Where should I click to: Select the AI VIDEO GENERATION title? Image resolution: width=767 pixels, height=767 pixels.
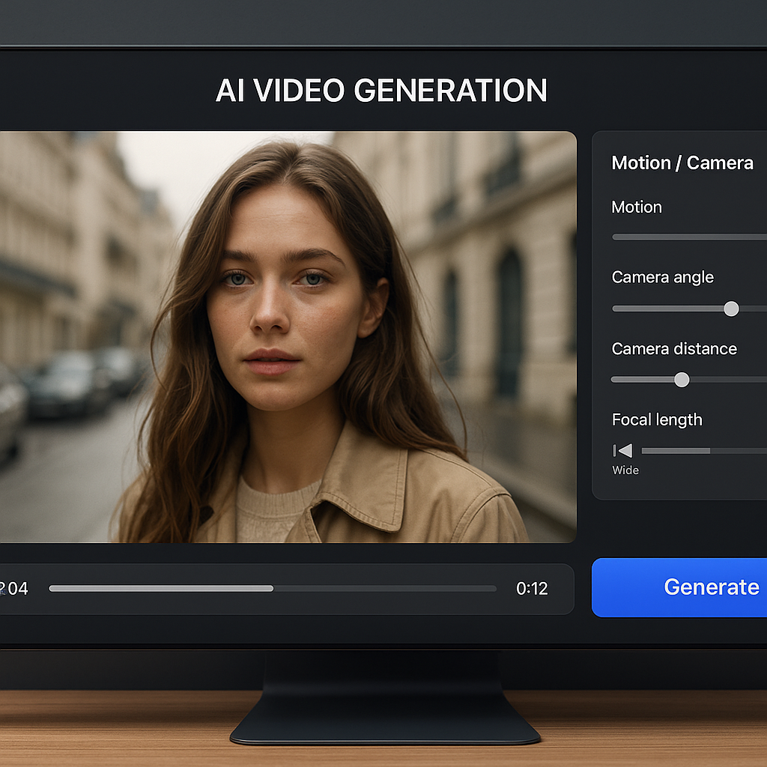(x=381, y=90)
